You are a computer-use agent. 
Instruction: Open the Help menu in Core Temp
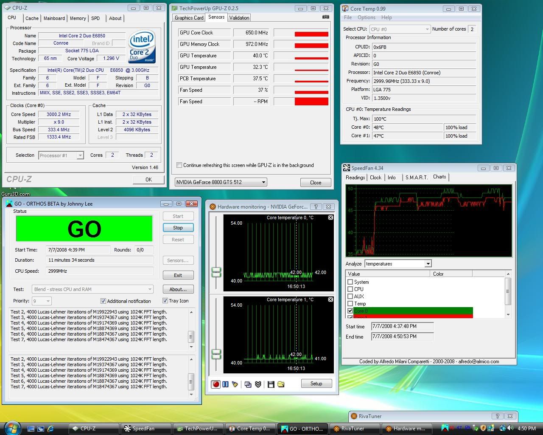[x=386, y=17]
